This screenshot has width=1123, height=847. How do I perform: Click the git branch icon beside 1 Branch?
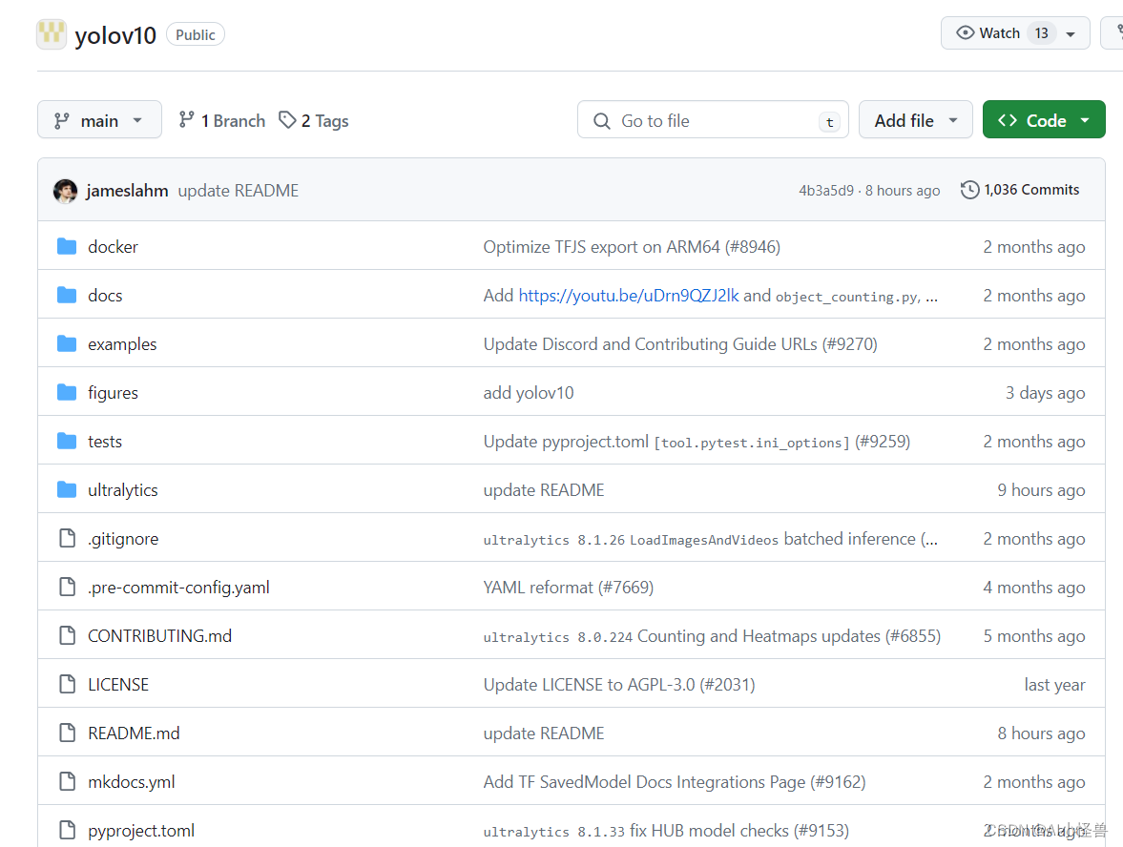coord(186,120)
